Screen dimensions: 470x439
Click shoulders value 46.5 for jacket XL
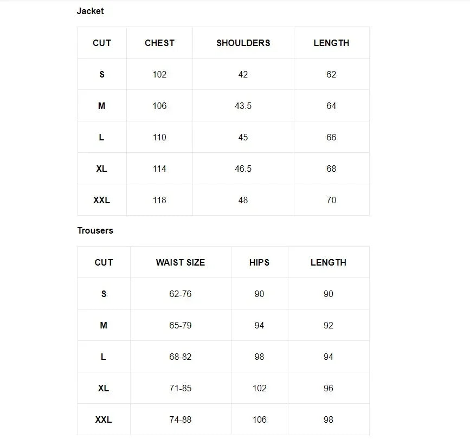coord(243,169)
